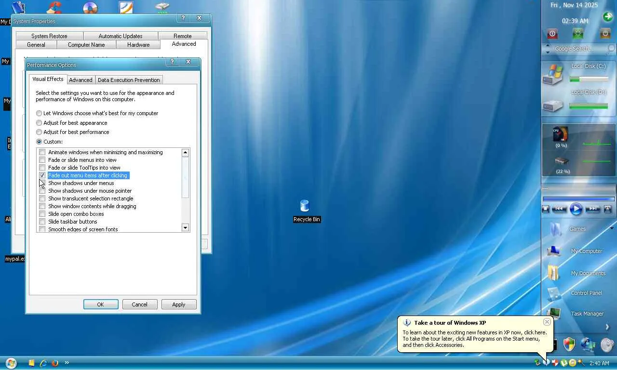Open My Computer icon in sidebar
This screenshot has width=617, height=370.
554,251
